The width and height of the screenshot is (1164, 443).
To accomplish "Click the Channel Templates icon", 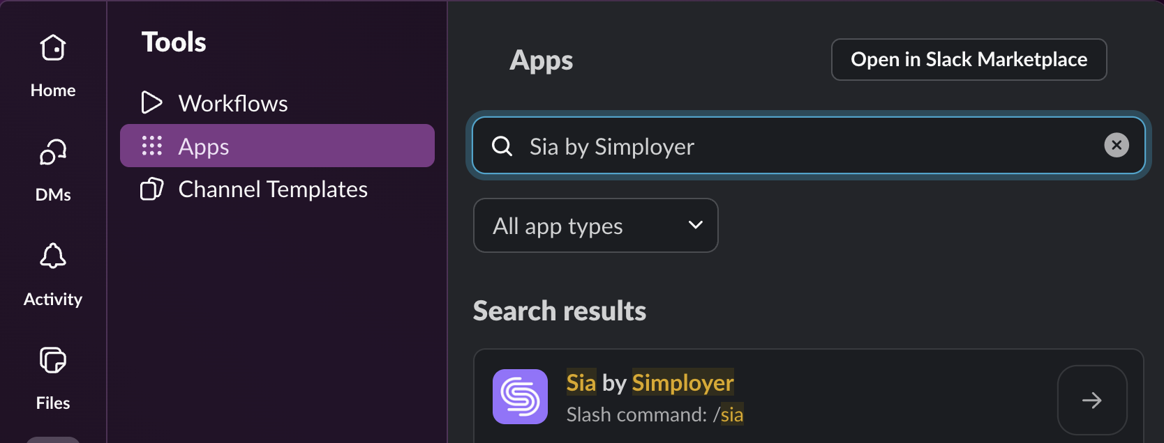I will (151, 189).
